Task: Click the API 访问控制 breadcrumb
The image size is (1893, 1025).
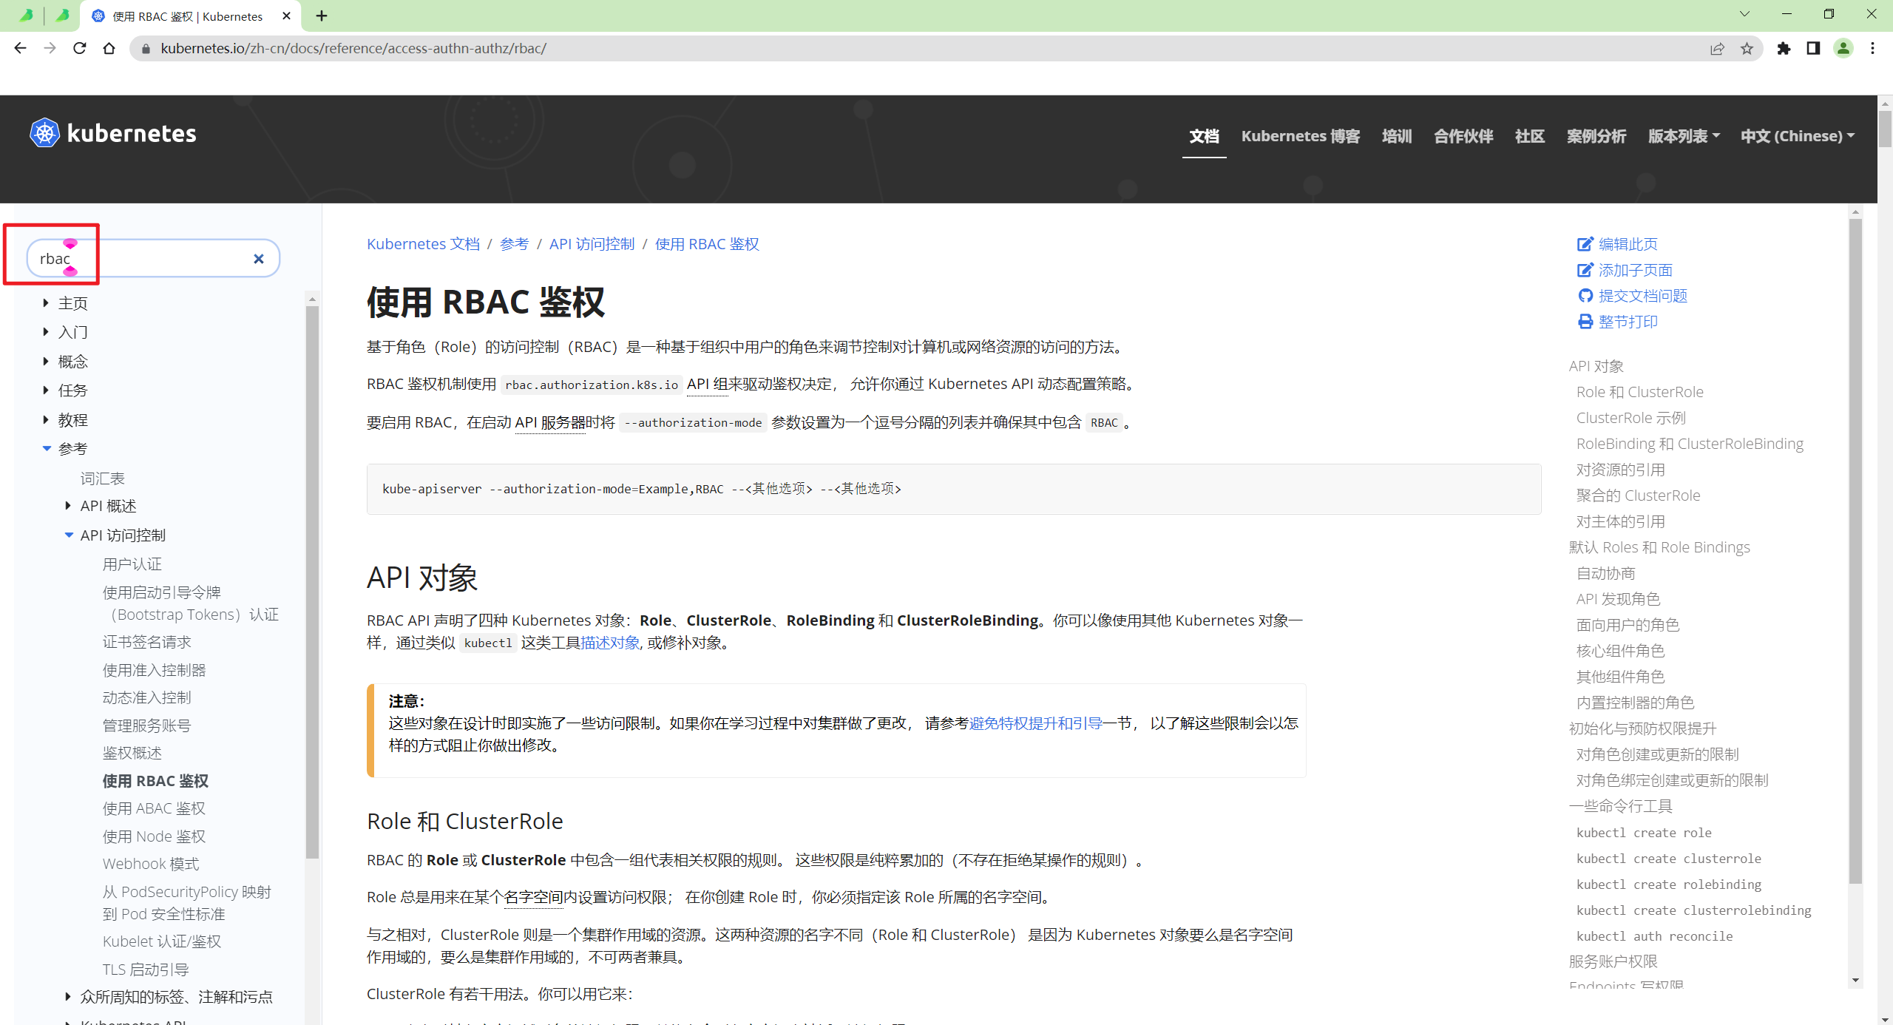Action: coord(592,244)
